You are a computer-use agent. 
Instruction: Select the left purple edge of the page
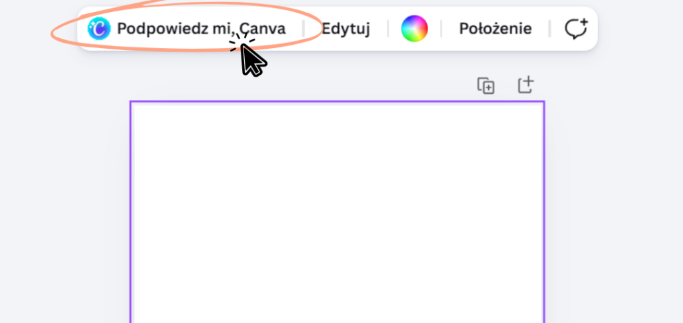coord(131,214)
